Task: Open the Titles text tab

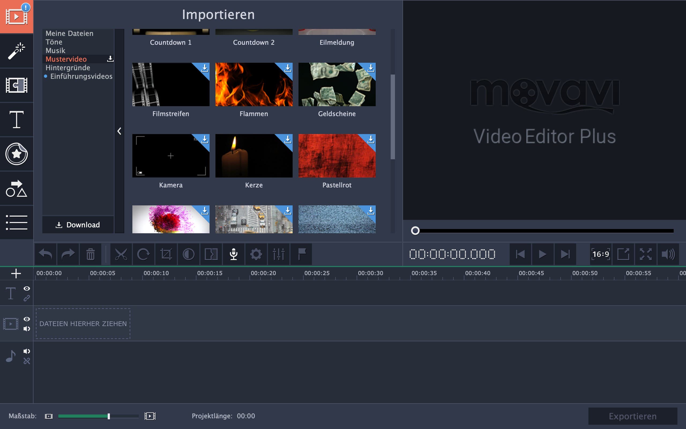Action: click(16, 120)
